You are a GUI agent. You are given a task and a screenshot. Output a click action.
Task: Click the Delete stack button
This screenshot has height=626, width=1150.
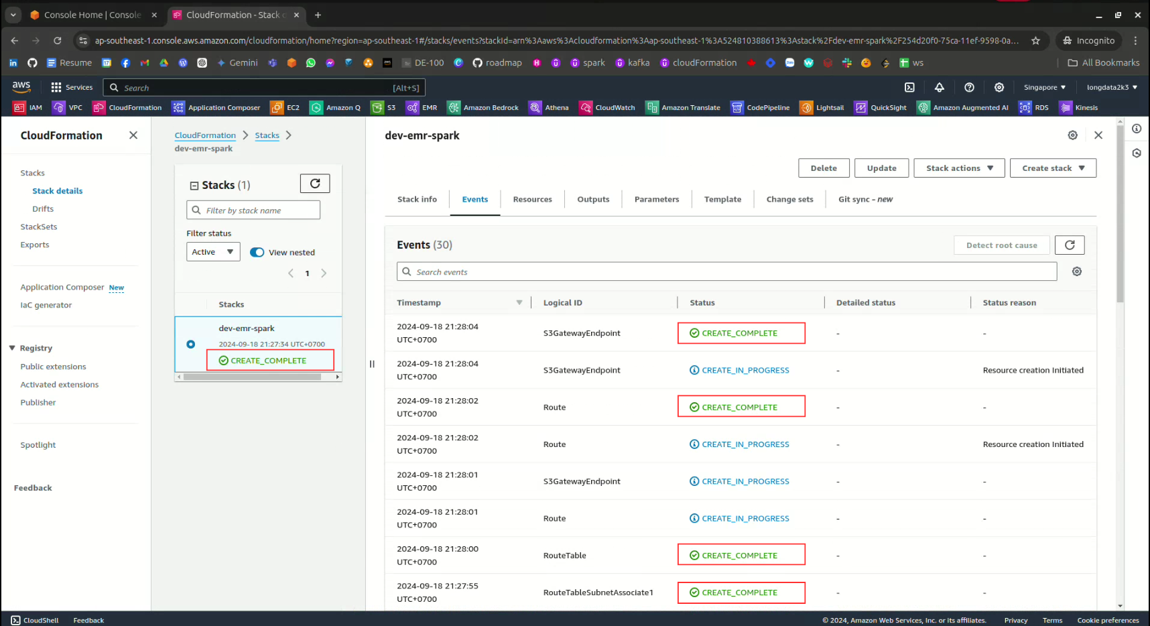[824, 168]
